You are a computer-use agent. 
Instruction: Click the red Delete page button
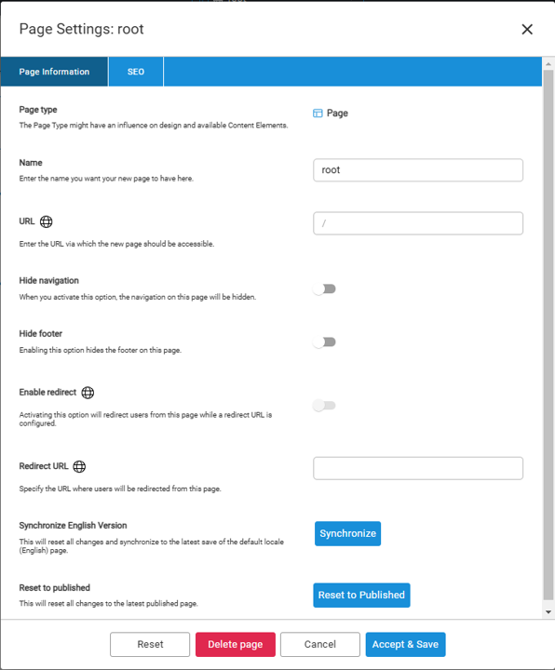tap(236, 644)
